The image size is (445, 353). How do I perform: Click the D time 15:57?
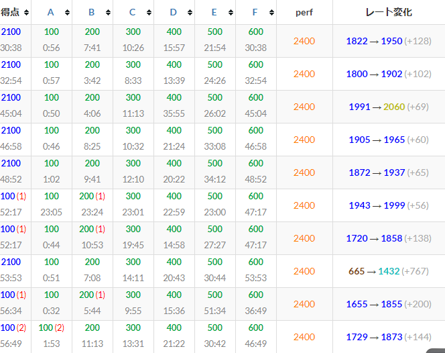tap(174, 48)
